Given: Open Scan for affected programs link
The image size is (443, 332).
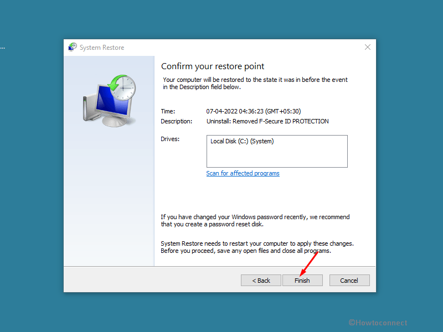Looking at the screenshot, I should point(243,173).
